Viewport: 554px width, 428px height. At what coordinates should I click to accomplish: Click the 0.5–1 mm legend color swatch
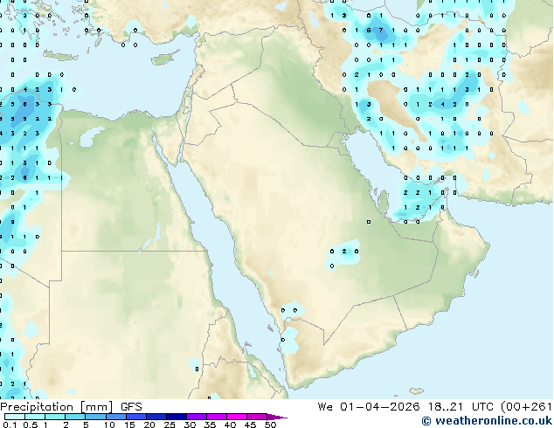(x=35, y=417)
